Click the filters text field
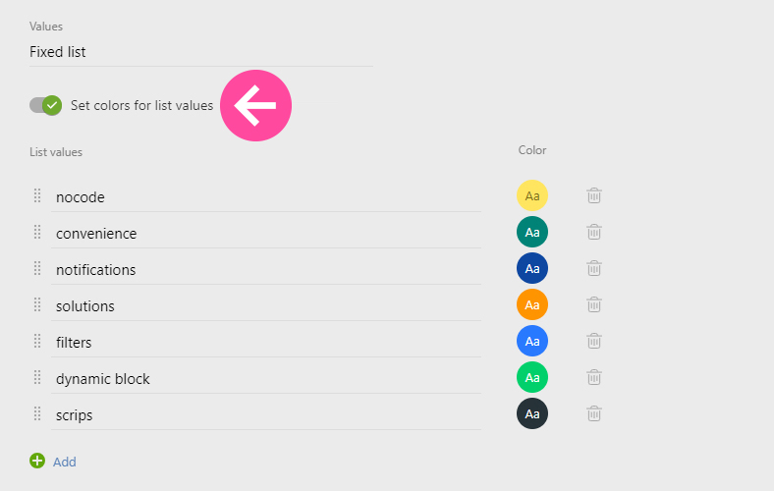The width and height of the screenshot is (774, 491). (265, 343)
